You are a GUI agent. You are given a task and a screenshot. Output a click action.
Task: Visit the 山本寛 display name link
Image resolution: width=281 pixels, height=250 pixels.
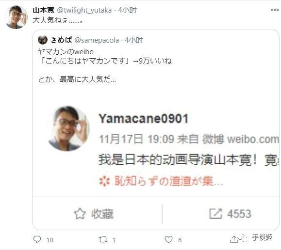(x=44, y=10)
